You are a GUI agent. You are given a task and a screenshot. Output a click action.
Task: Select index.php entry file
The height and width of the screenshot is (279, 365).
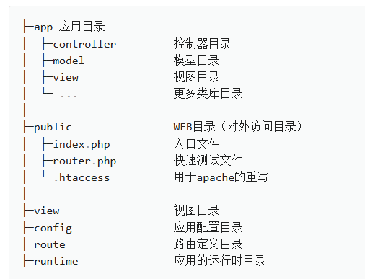pos(82,145)
